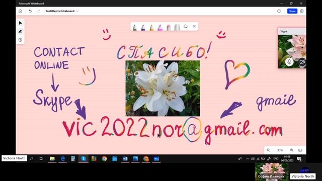The height and width of the screenshot is (181, 322).
Task: Activate the Inking pen tool in sidebar
Action: (x=20, y=31)
